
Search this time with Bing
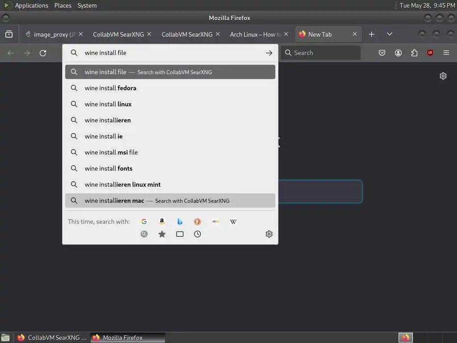180,222
